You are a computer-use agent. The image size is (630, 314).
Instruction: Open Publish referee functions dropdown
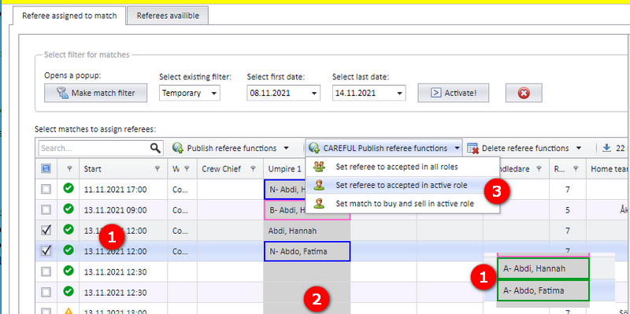[x=231, y=148]
